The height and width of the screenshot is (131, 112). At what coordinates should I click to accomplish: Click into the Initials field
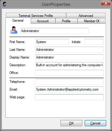point(94,42)
